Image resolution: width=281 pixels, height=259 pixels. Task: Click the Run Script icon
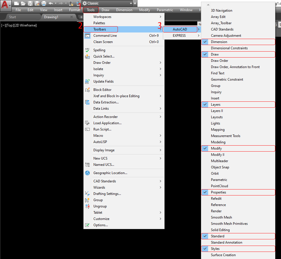coord(87,129)
